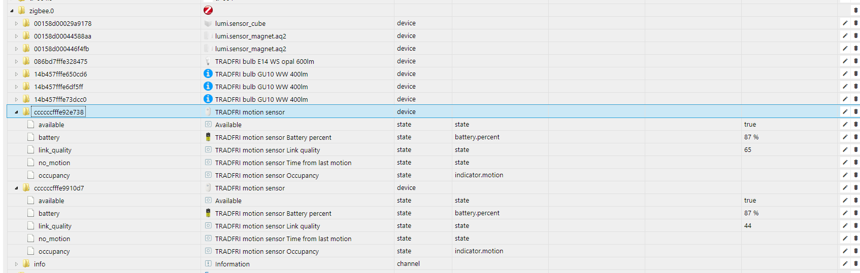Expand the info channel node
Image resolution: width=860 pixels, height=273 pixels.
16,264
